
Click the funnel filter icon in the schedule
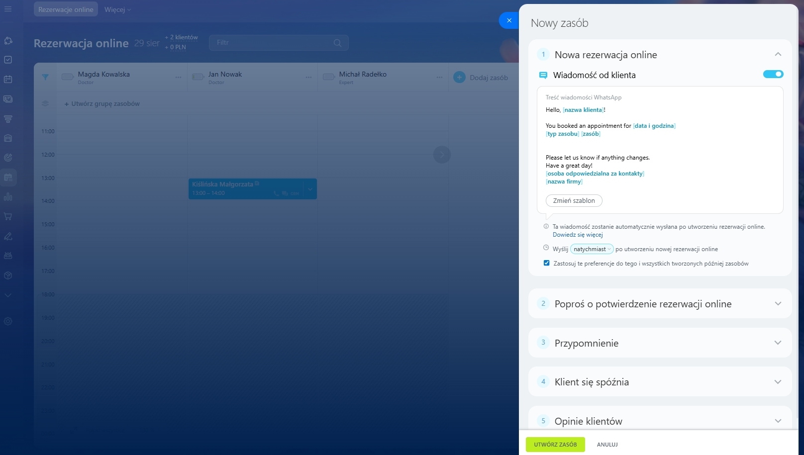tap(45, 77)
